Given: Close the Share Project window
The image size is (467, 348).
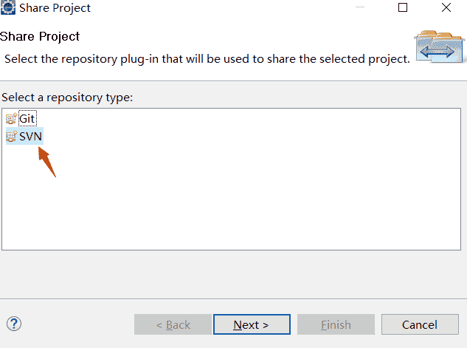Looking at the screenshot, I should [x=446, y=8].
